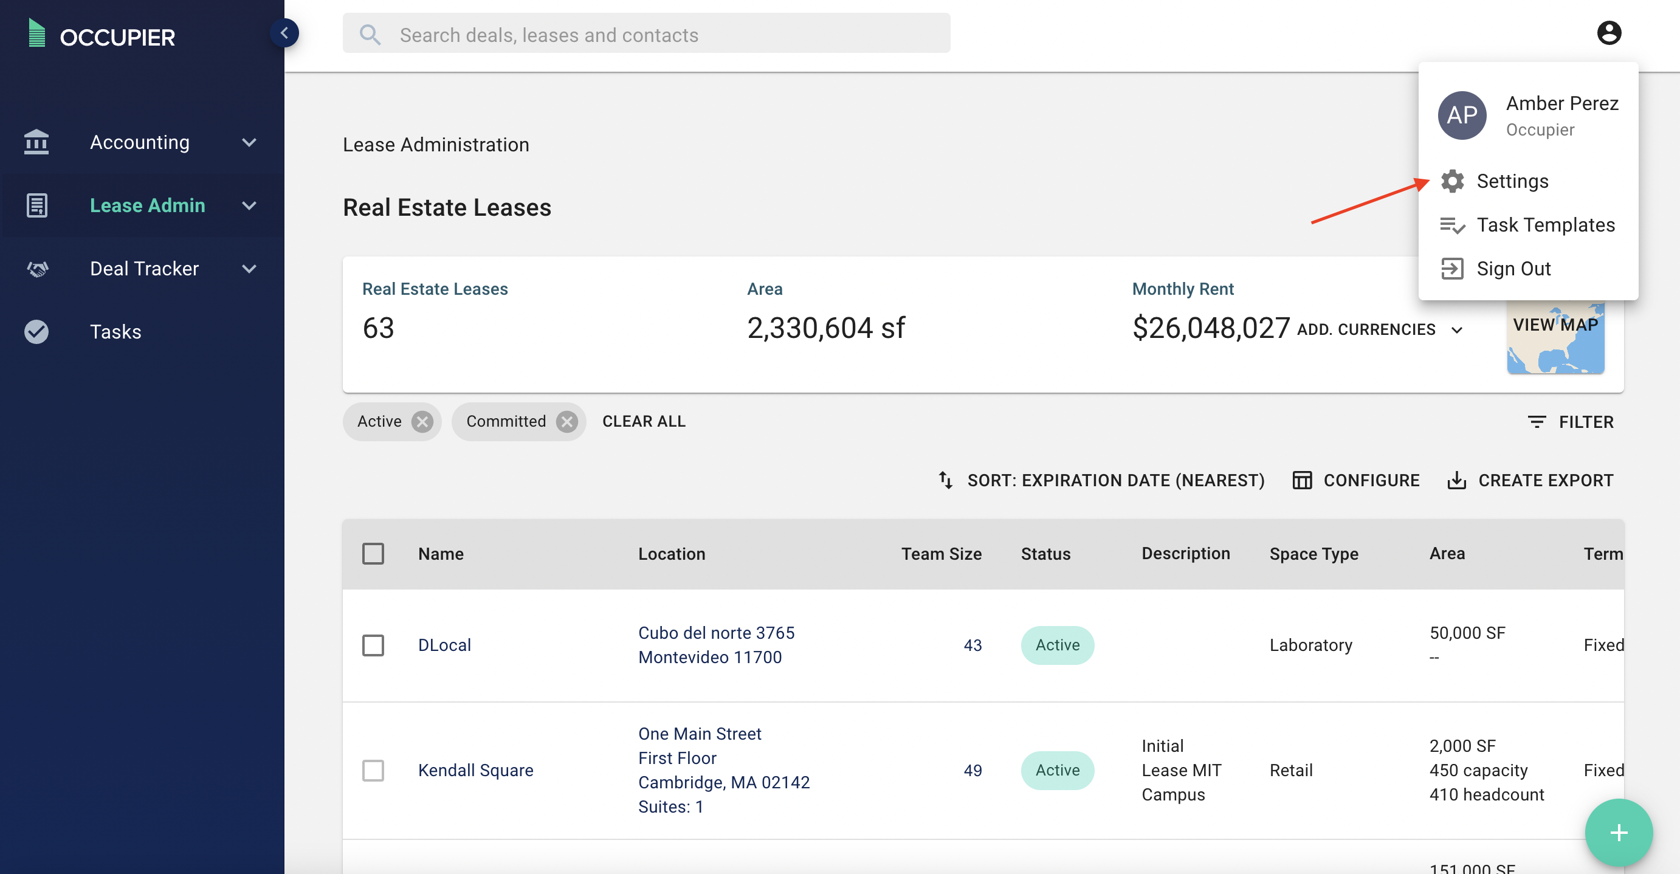Open the user account profile icon

tap(1608, 33)
